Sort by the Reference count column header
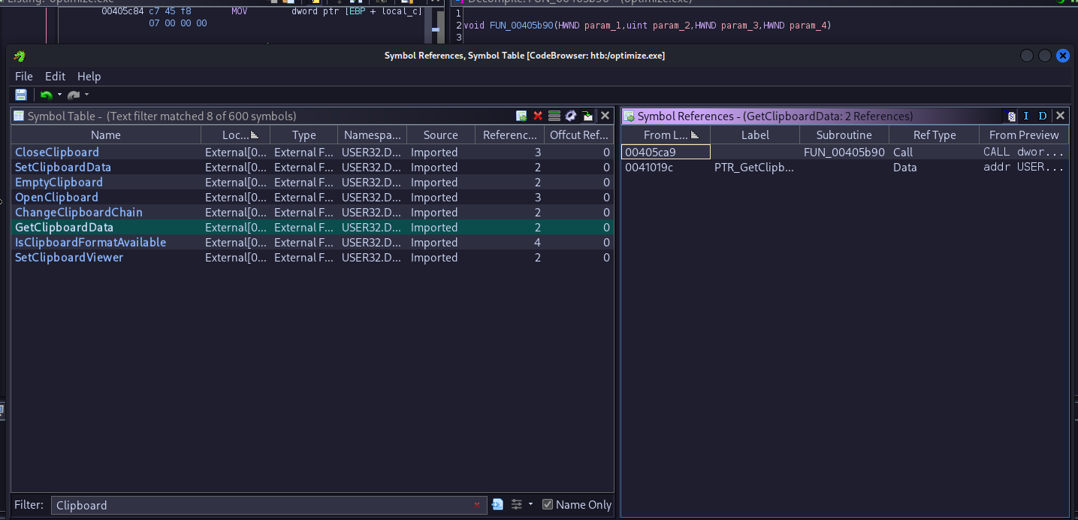 click(509, 135)
